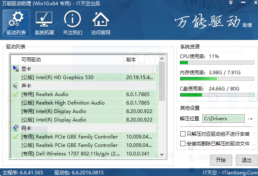
Task: Minimize the 万能驱动助理 window
Action: coord(243,2)
